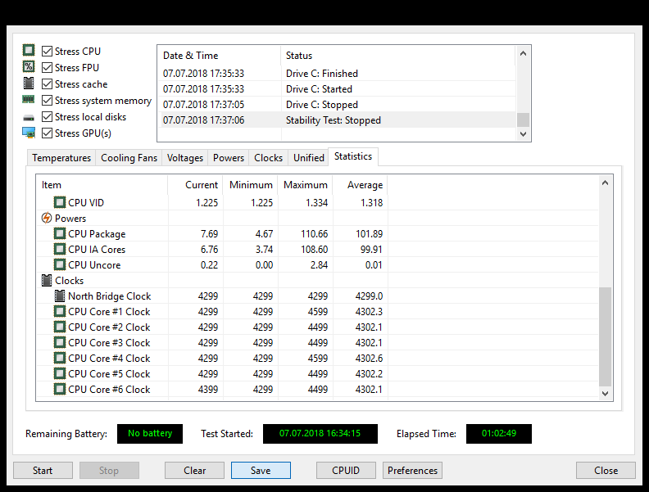Click log list scroll up arrow
This screenshot has height=492, width=649.
tap(523, 53)
